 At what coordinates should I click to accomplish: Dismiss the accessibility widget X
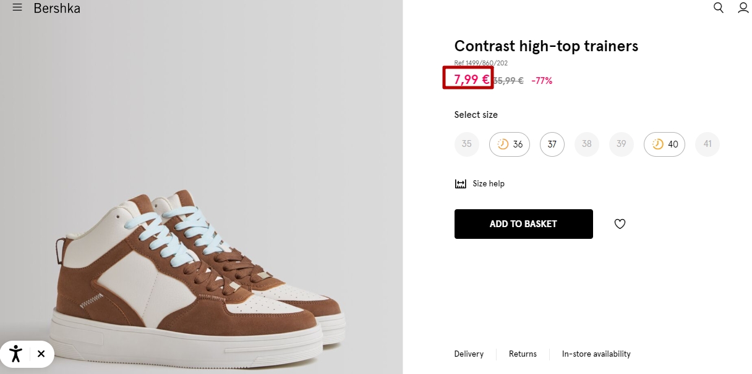coord(41,354)
